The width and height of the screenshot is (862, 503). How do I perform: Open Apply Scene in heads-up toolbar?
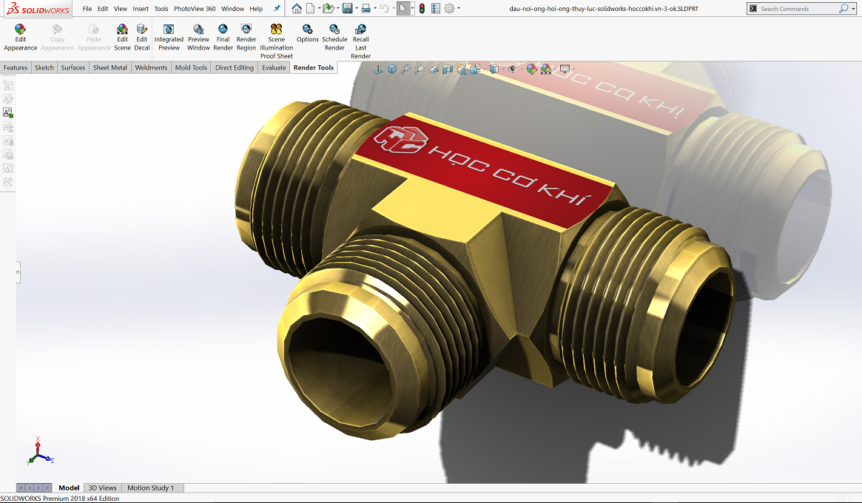[547, 69]
